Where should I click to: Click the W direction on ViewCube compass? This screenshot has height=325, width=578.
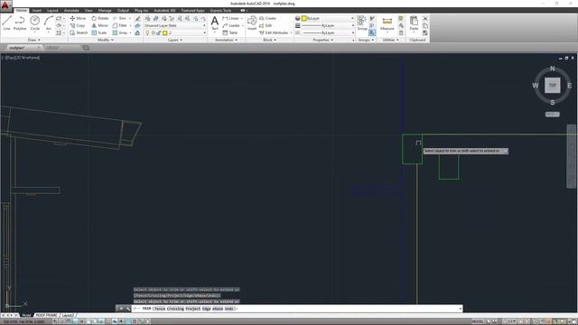tap(536, 86)
